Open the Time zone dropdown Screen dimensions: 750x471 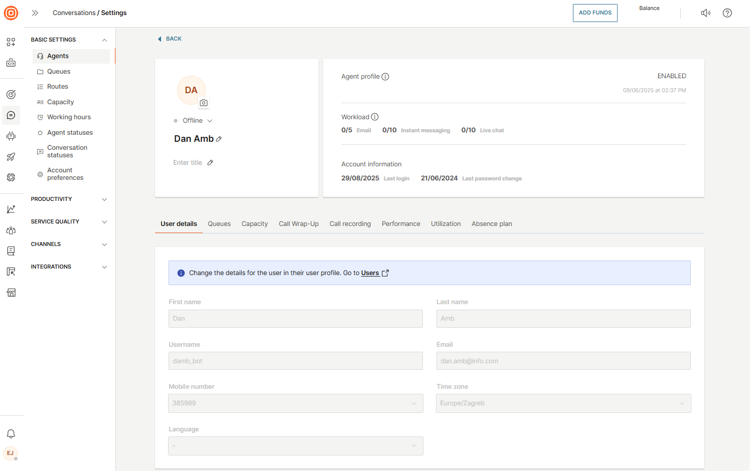click(x=563, y=403)
